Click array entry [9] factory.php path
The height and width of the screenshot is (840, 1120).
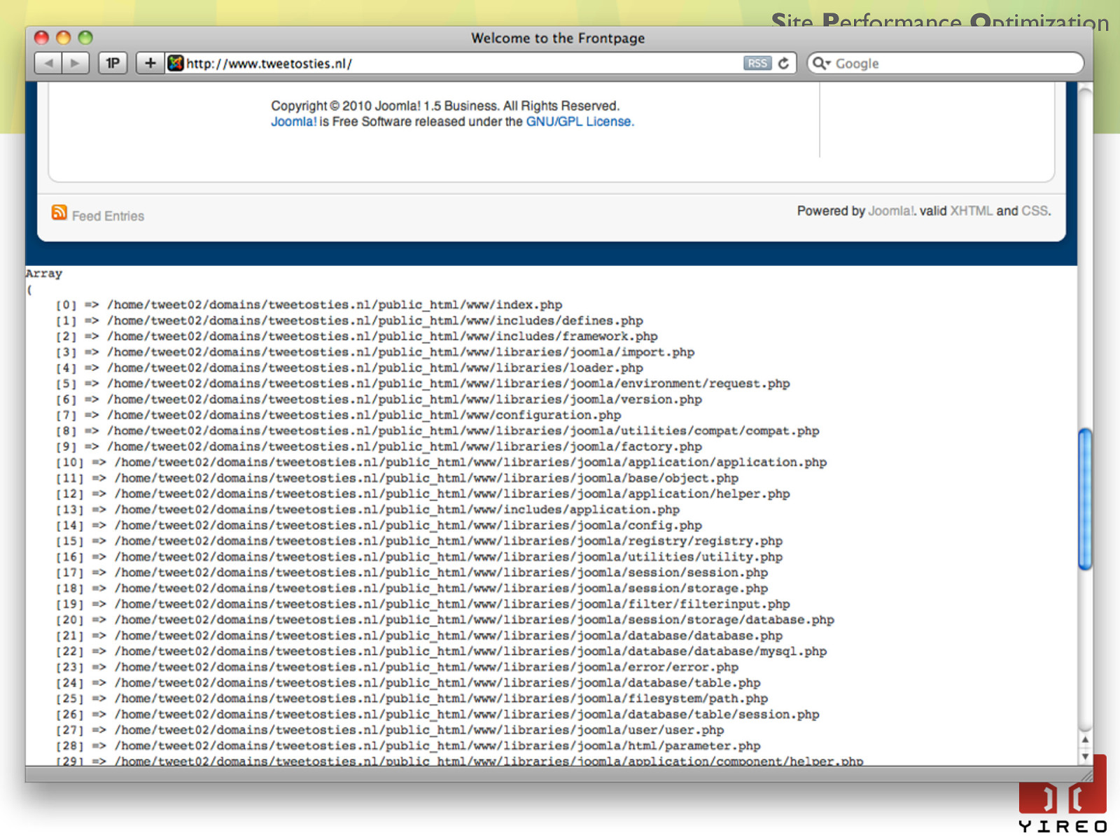(405, 447)
